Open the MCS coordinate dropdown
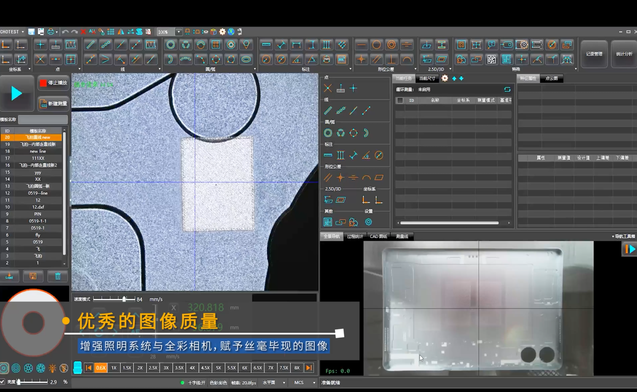 (313, 382)
